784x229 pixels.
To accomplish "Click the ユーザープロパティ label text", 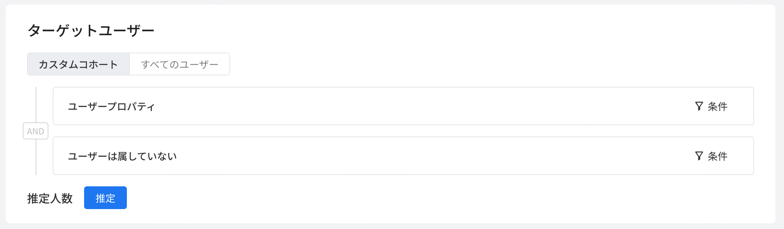I will (x=112, y=106).
